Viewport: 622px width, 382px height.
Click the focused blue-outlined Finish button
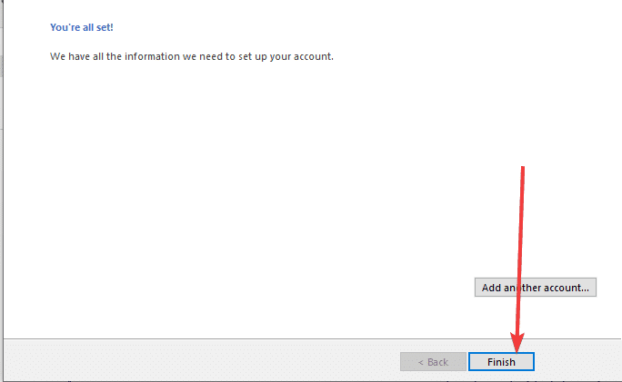(501, 362)
